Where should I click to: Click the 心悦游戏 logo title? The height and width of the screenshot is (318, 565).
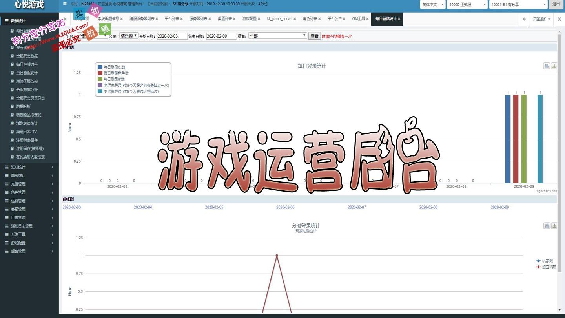point(29,5)
